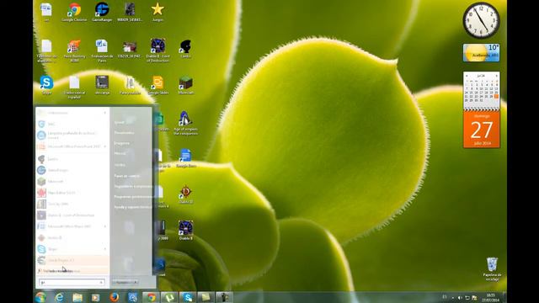Open the Papelera de reciclaje
The height and width of the screenshot is (303, 539).
[x=492, y=269]
